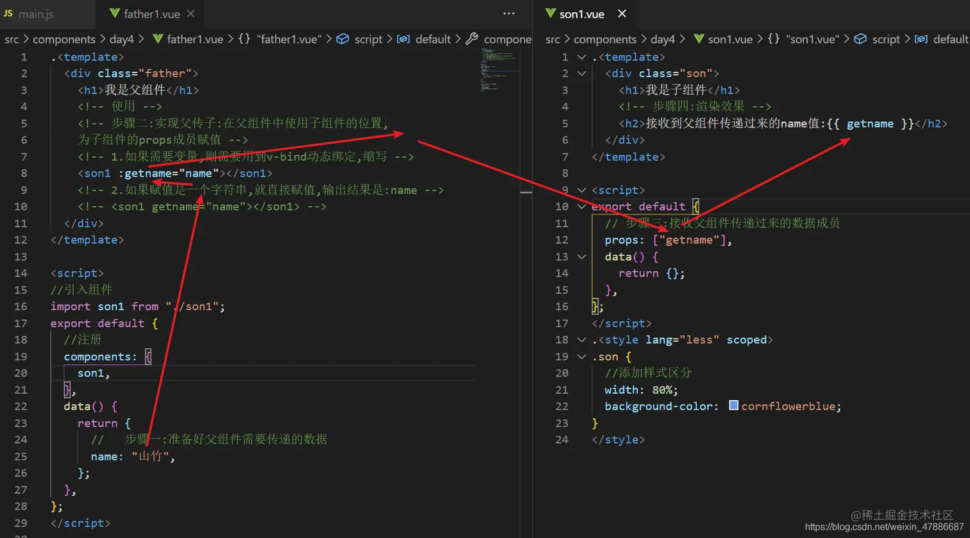Click 'export default {' line in father1.vue

(104, 323)
